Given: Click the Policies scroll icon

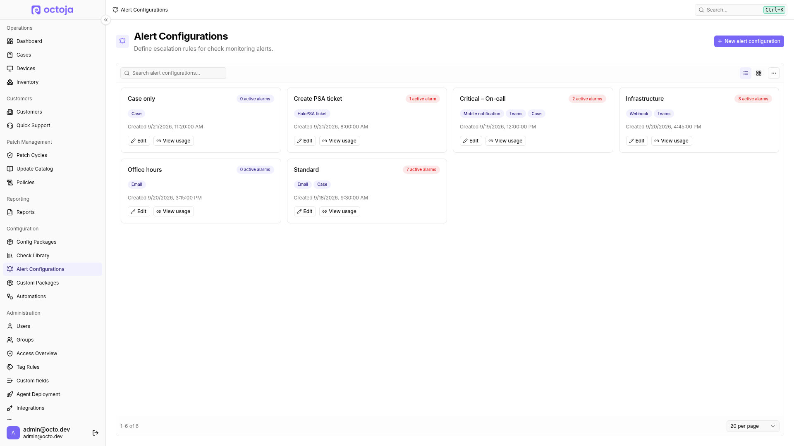Looking at the screenshot, I should 10,183.
